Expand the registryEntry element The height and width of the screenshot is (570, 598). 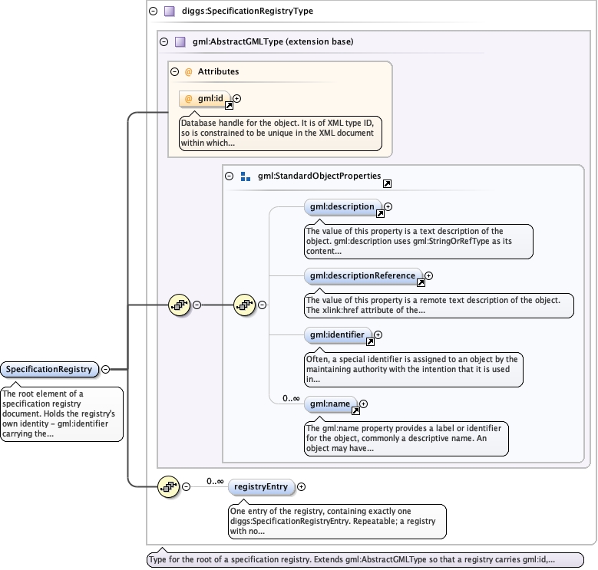[301, 486]
